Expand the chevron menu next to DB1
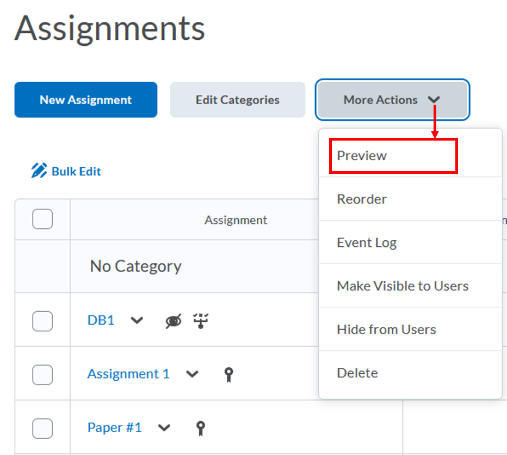 click(137, 321)
